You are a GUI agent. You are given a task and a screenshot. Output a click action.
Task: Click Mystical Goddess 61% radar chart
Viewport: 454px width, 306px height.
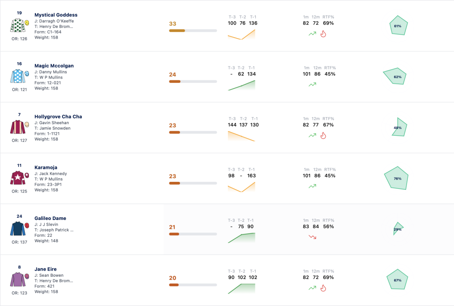(399, 25)
